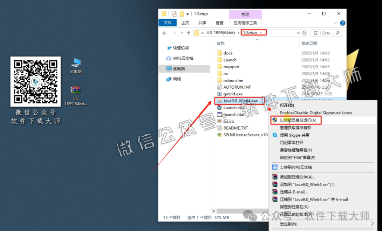The height and width of the screenshot is (231, 382).
Task: Open the 应用程序工具 ribbon tab
Action: pos(245,23)
